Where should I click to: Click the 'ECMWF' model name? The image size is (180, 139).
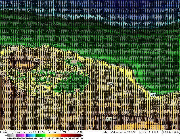[x=78, y=132]
